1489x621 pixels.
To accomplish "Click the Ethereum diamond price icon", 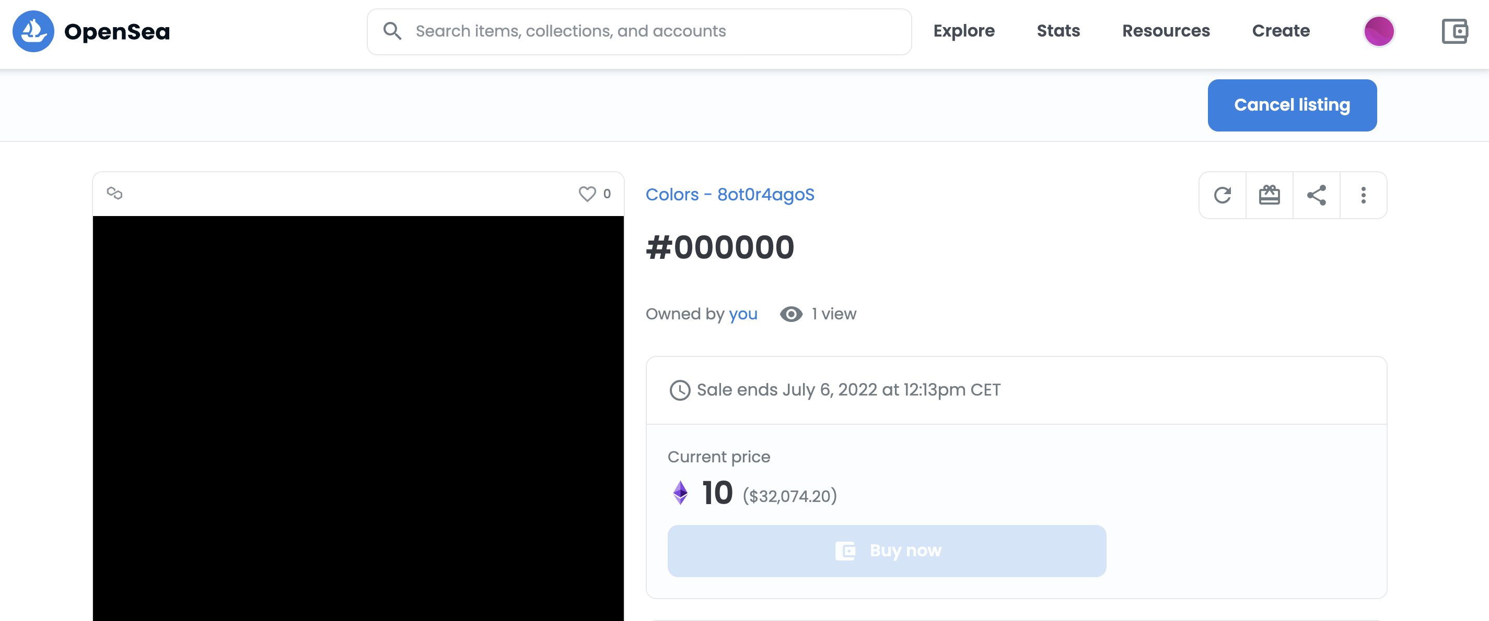I will (680, 493).
